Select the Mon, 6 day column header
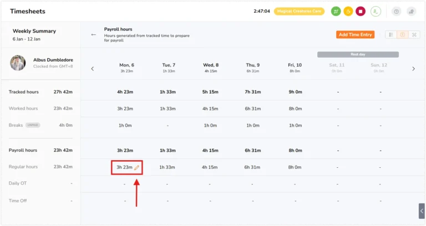426x226 pixels. [x=126, y=68]
